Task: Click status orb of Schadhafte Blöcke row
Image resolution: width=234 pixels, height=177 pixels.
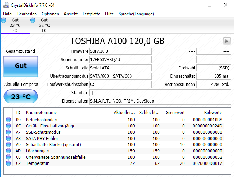Action: [x=8, y=145]
